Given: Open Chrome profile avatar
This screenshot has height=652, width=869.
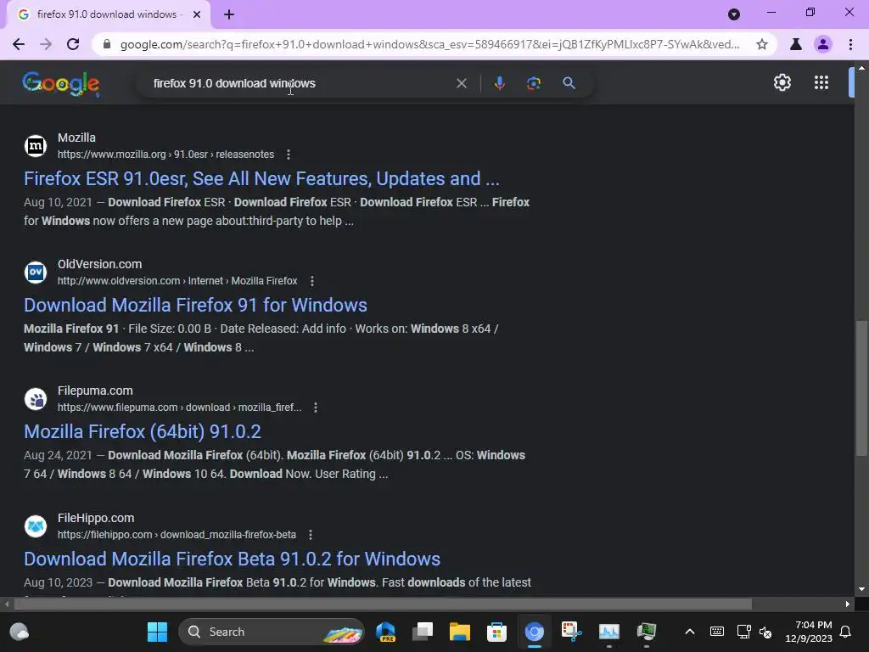Looking at the screenshot, I should [823, 44].
